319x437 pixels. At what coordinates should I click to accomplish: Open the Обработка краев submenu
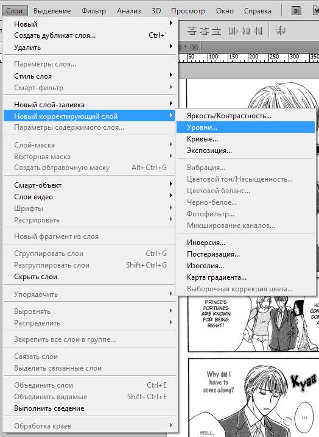click(x=90, y=426)
